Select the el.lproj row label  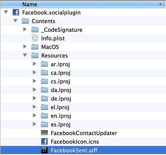pos(60,107)
